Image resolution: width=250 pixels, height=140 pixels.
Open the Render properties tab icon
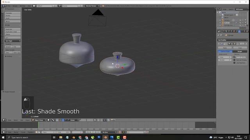click(223, 31)
